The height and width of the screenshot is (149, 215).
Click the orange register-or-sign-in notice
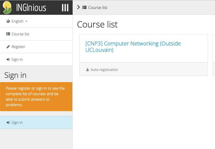pos(36,97)
